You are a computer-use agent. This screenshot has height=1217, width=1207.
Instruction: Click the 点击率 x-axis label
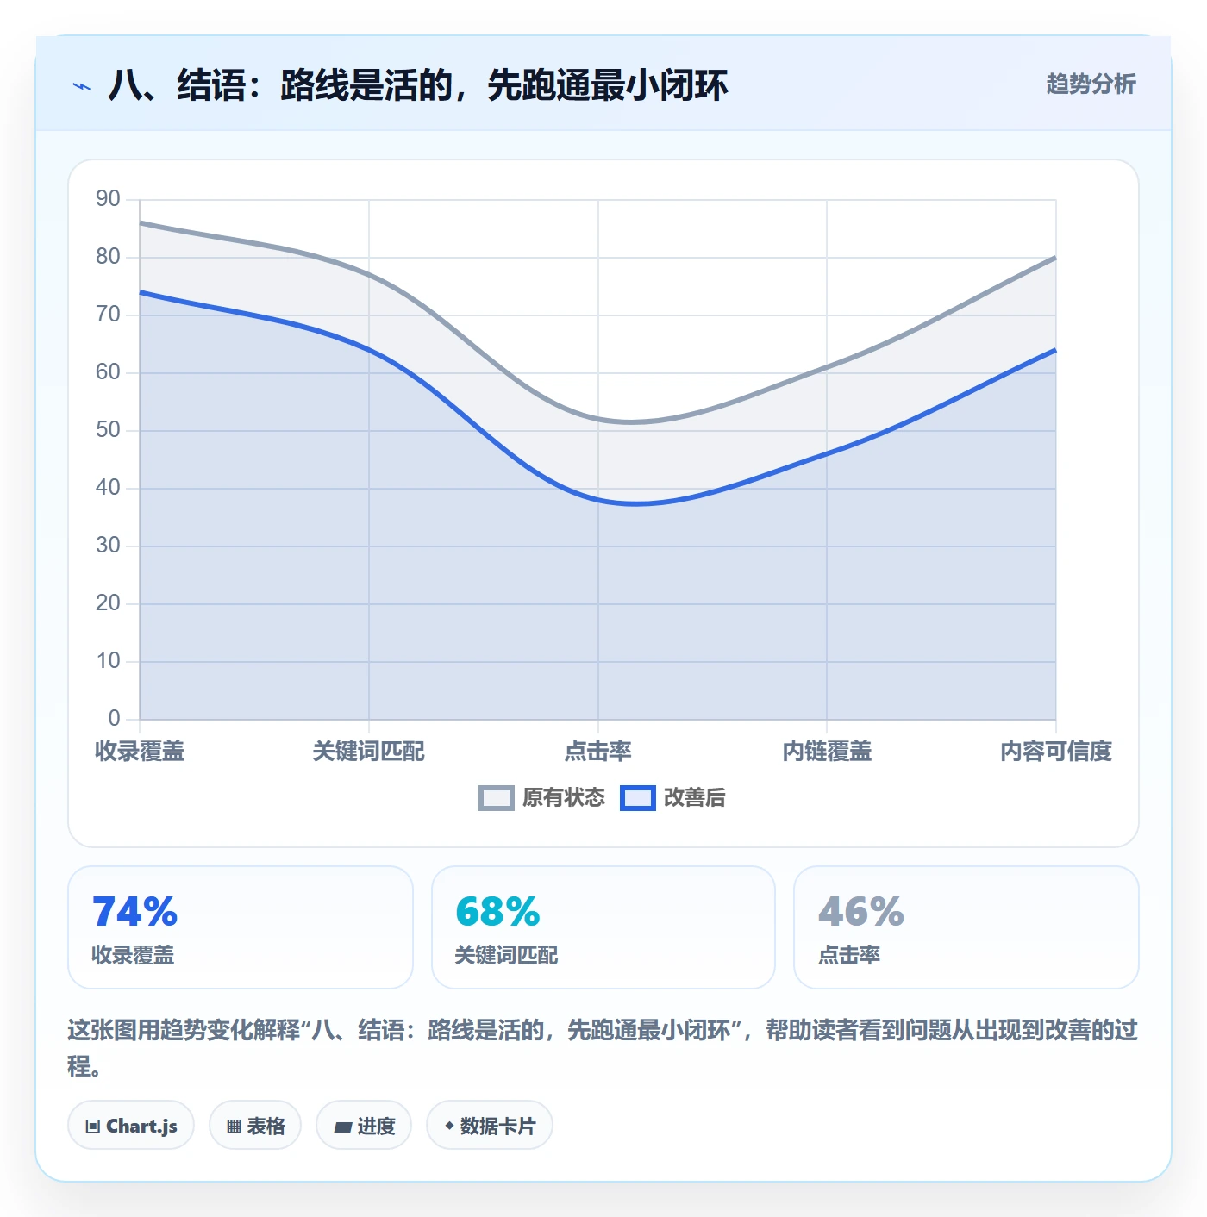coord(598,752)
